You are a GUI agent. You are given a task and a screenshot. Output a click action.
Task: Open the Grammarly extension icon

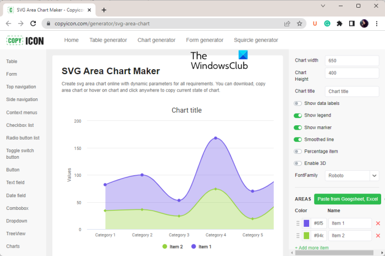click(x=327, y=24)
